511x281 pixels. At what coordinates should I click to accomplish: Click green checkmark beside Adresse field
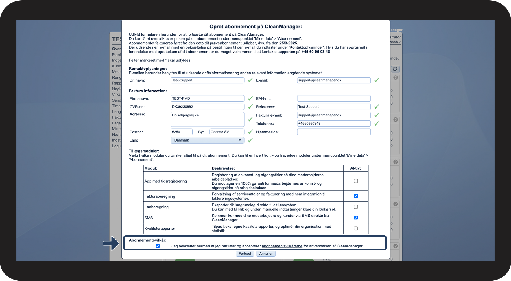click(x=250, y=119)
